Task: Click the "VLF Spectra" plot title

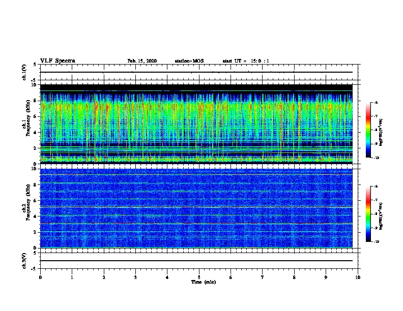Action: pyautogui.click(x=57, y=60)
